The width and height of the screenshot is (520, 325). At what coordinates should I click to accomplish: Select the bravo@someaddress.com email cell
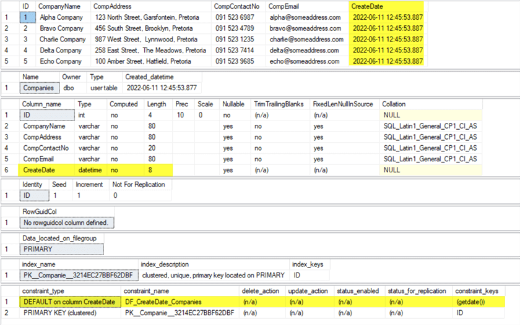[305, 28]
